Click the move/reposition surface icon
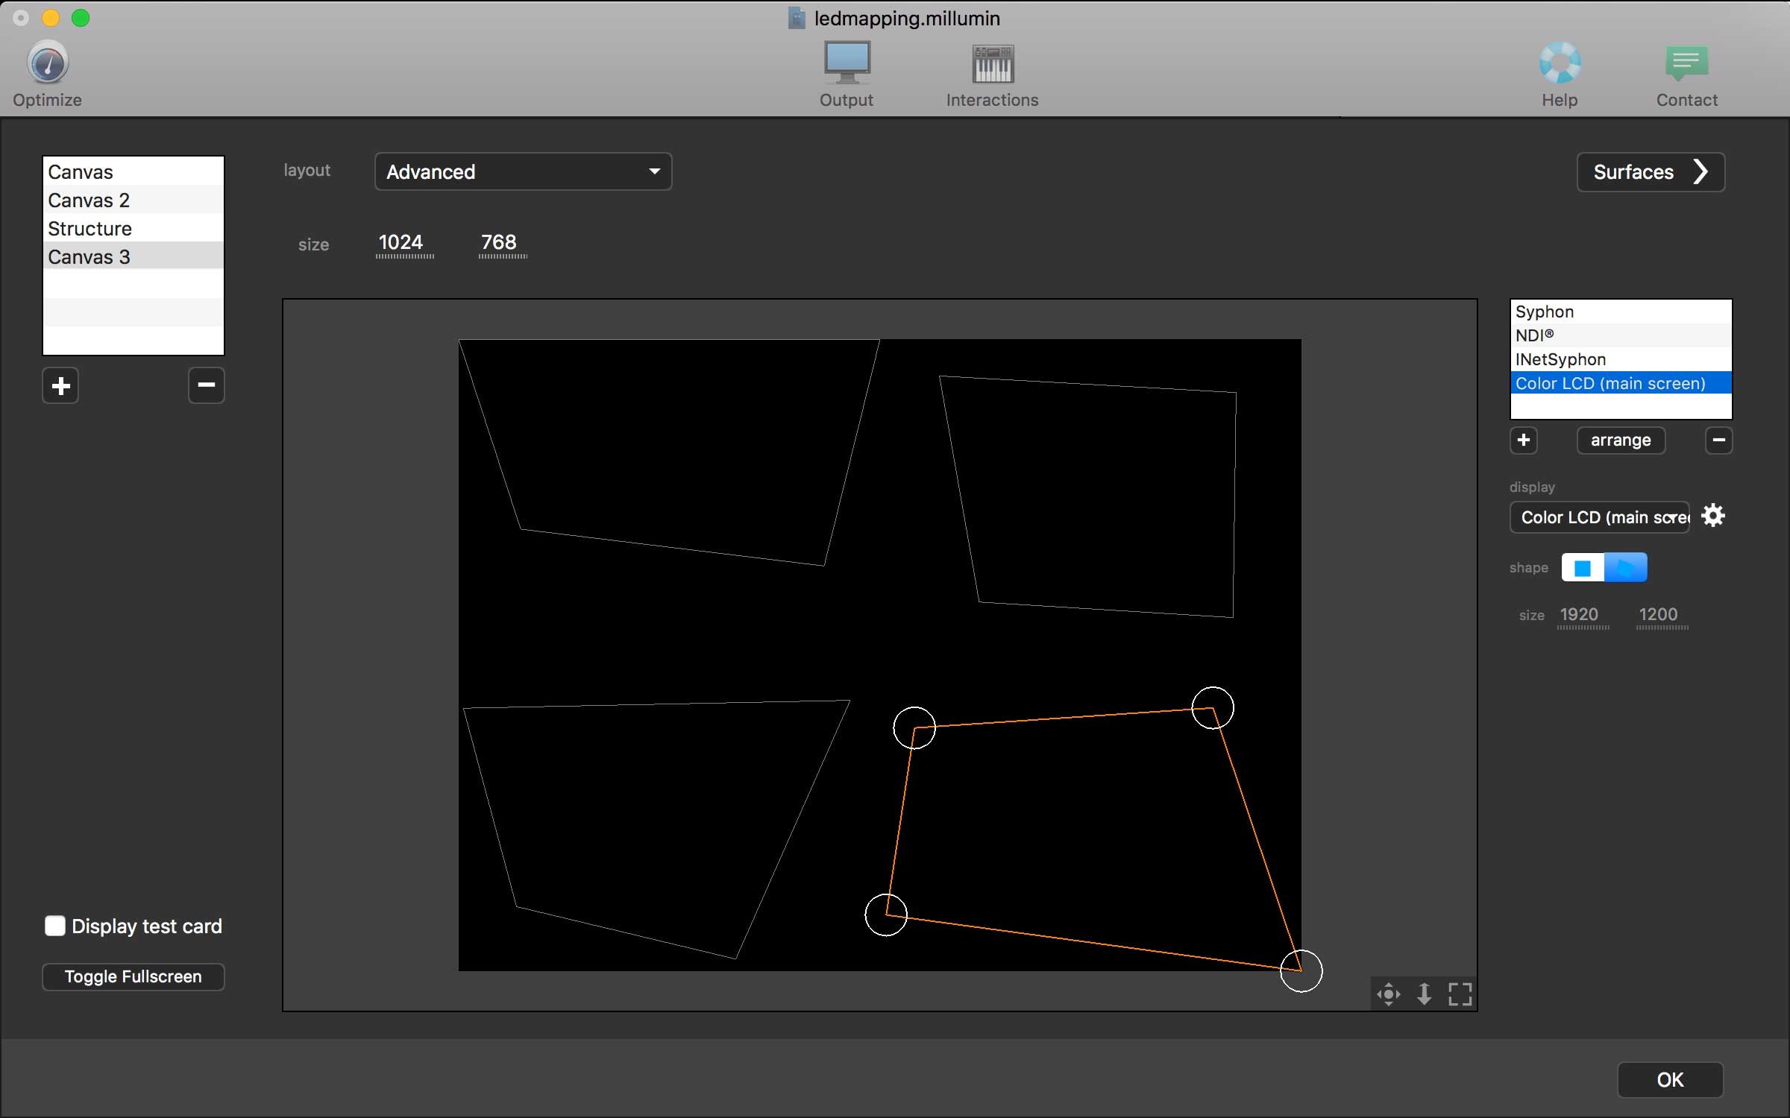This screenshot has width=1790, height=1118. tap(1389, 992)
